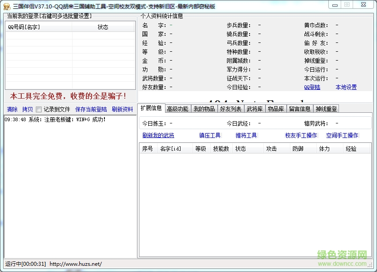Enable the 记录到文件 checkbox
The height and width of the screenshot is (272, 377).
(38, 109)
